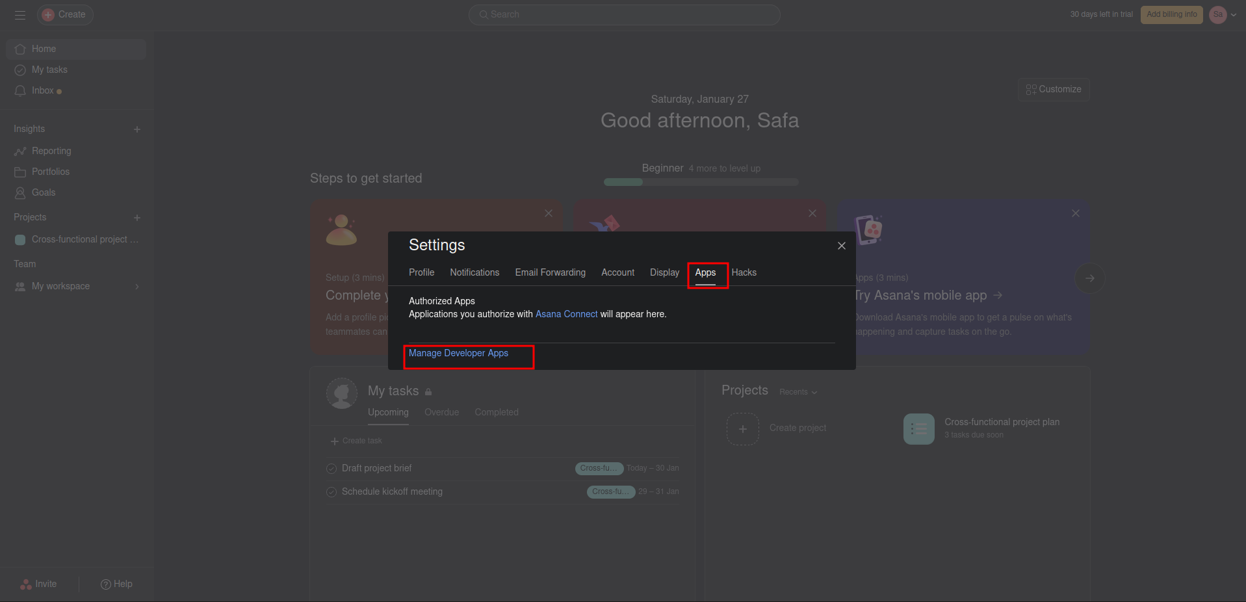Open Cross-functional project plan icon tile

tap(919, 429)
